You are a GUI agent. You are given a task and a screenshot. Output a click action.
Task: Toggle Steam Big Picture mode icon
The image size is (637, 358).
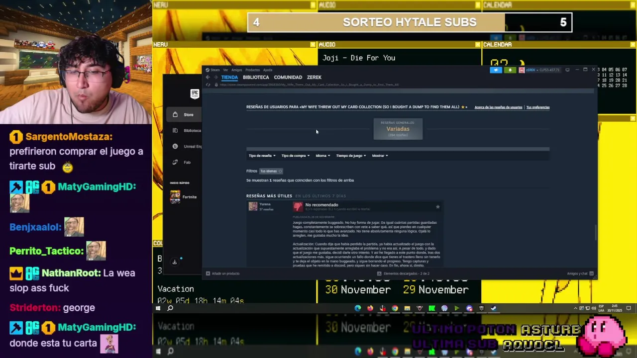tap(567, 70)
